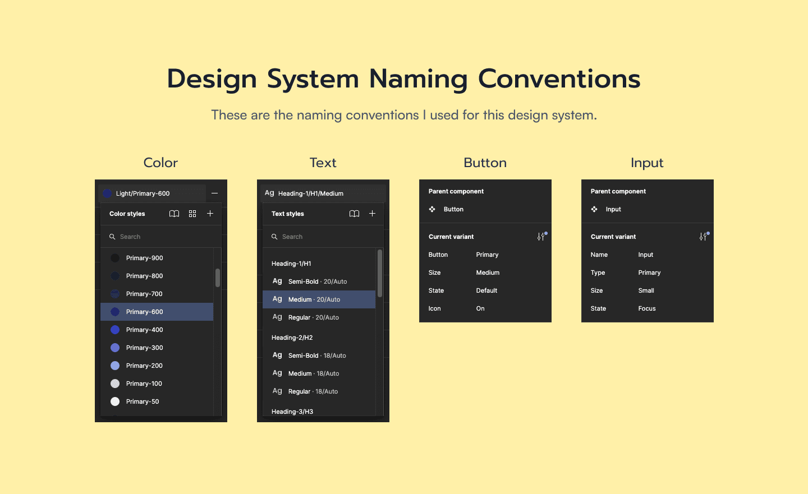Add new text style with plus icon
The height and width of the screenshot is (494, 808).
click(x=372, y=214)
